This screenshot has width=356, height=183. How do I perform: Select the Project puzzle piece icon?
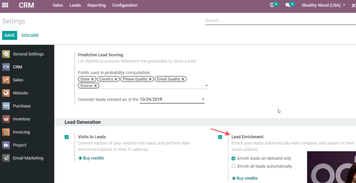coord(6,145)
